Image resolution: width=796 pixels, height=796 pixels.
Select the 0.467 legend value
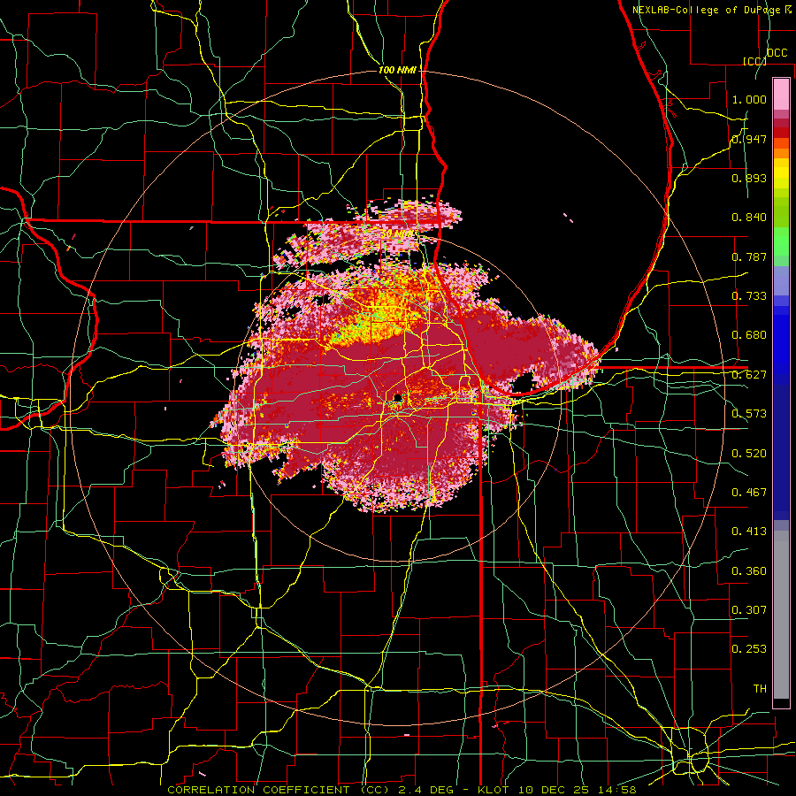click(749, 493)
